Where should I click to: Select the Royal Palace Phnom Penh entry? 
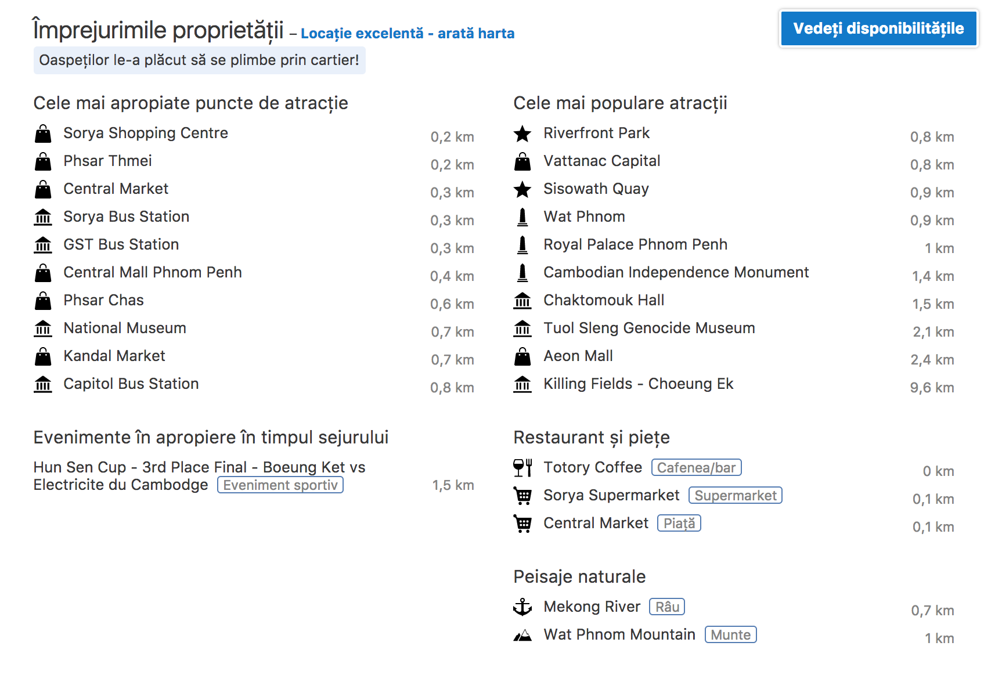pos(635,245)
